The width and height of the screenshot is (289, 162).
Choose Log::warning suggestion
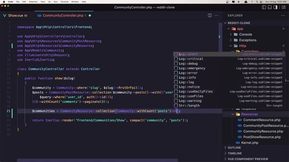[x=229, y=101]
